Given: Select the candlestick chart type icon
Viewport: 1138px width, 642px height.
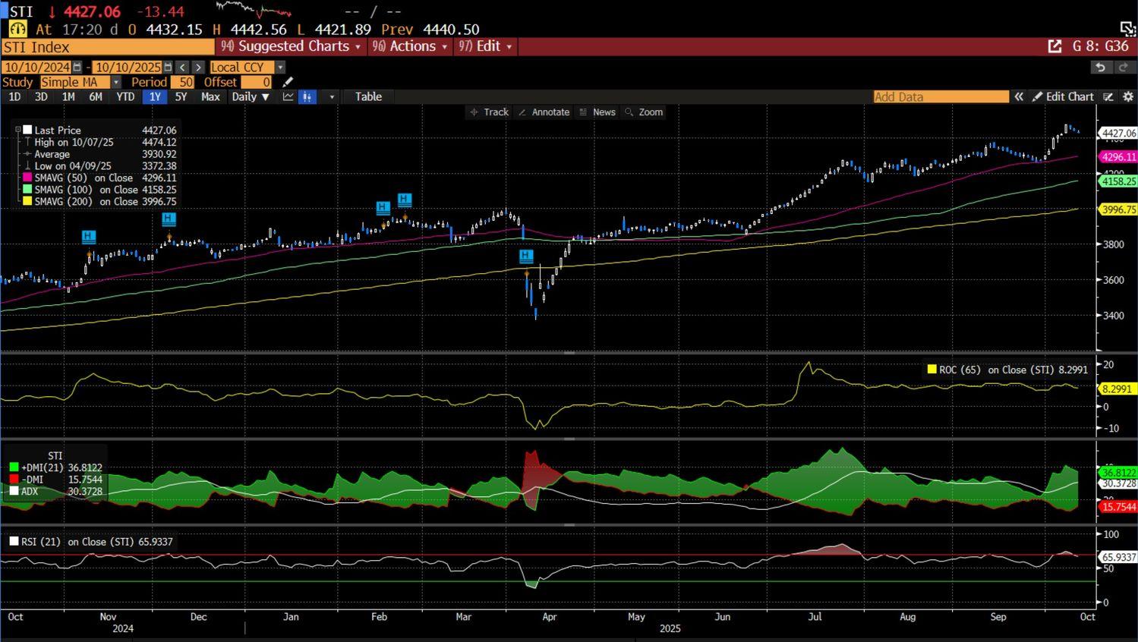Looking at the screenshot, I should tap(307, 96).
